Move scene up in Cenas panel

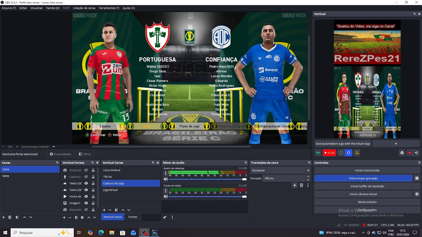tap(24, 217)
